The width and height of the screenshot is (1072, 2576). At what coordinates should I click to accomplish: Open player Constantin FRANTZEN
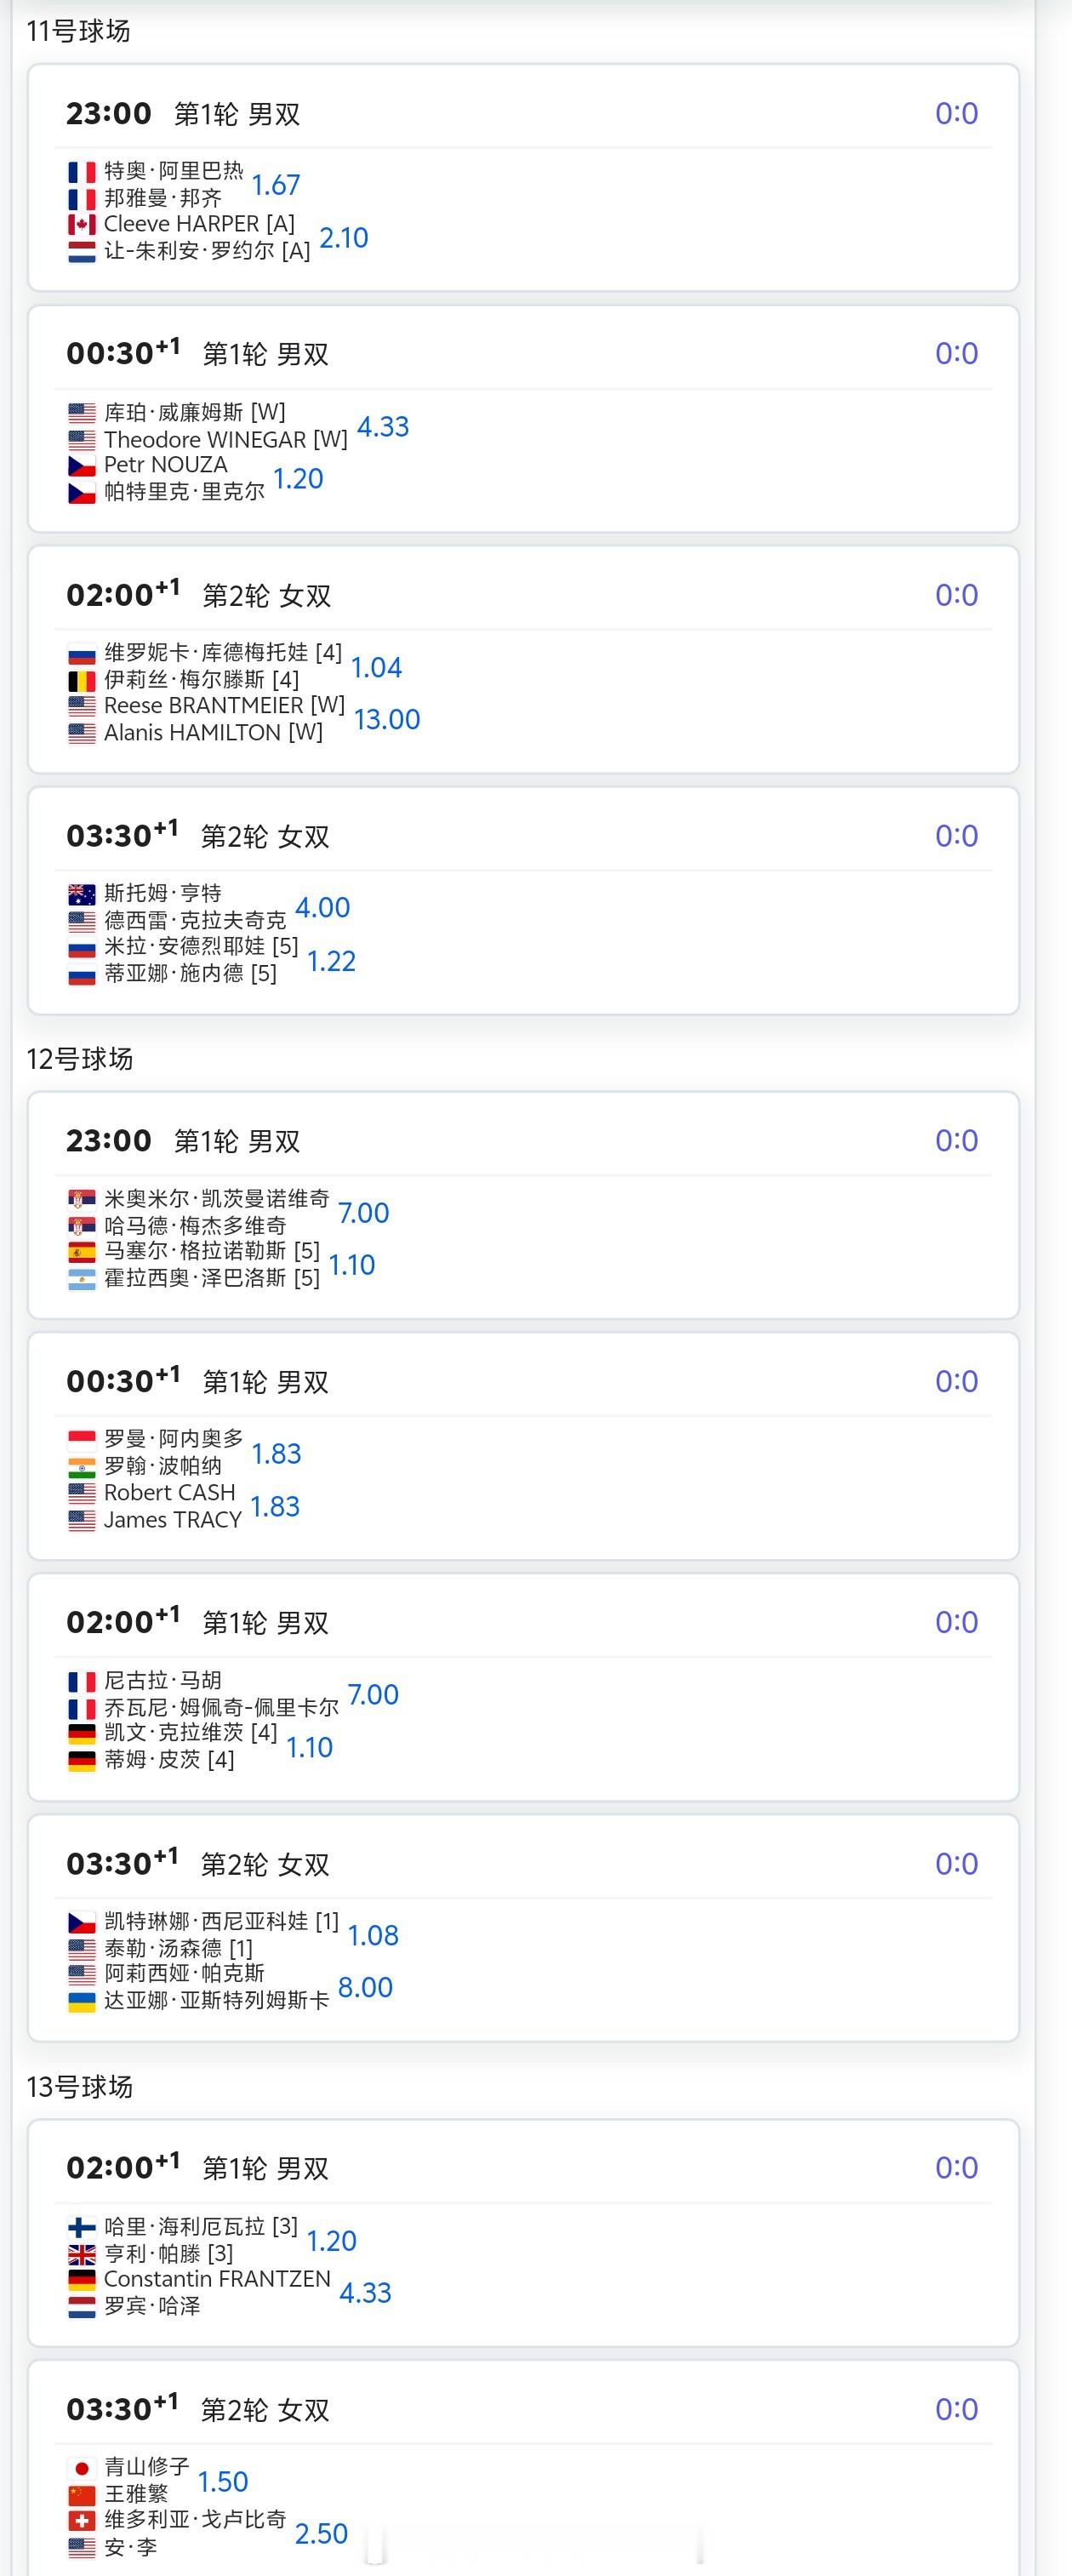click(217, 2279)
